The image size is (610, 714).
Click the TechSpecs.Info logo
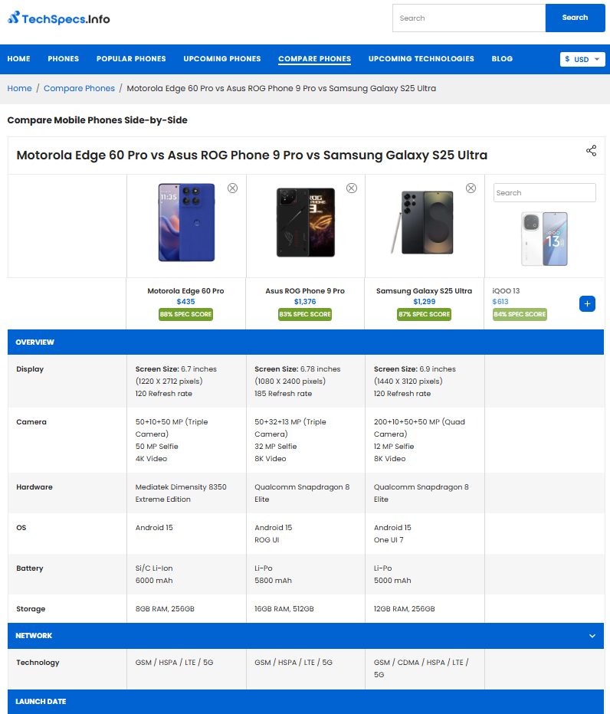click(59, 18)
